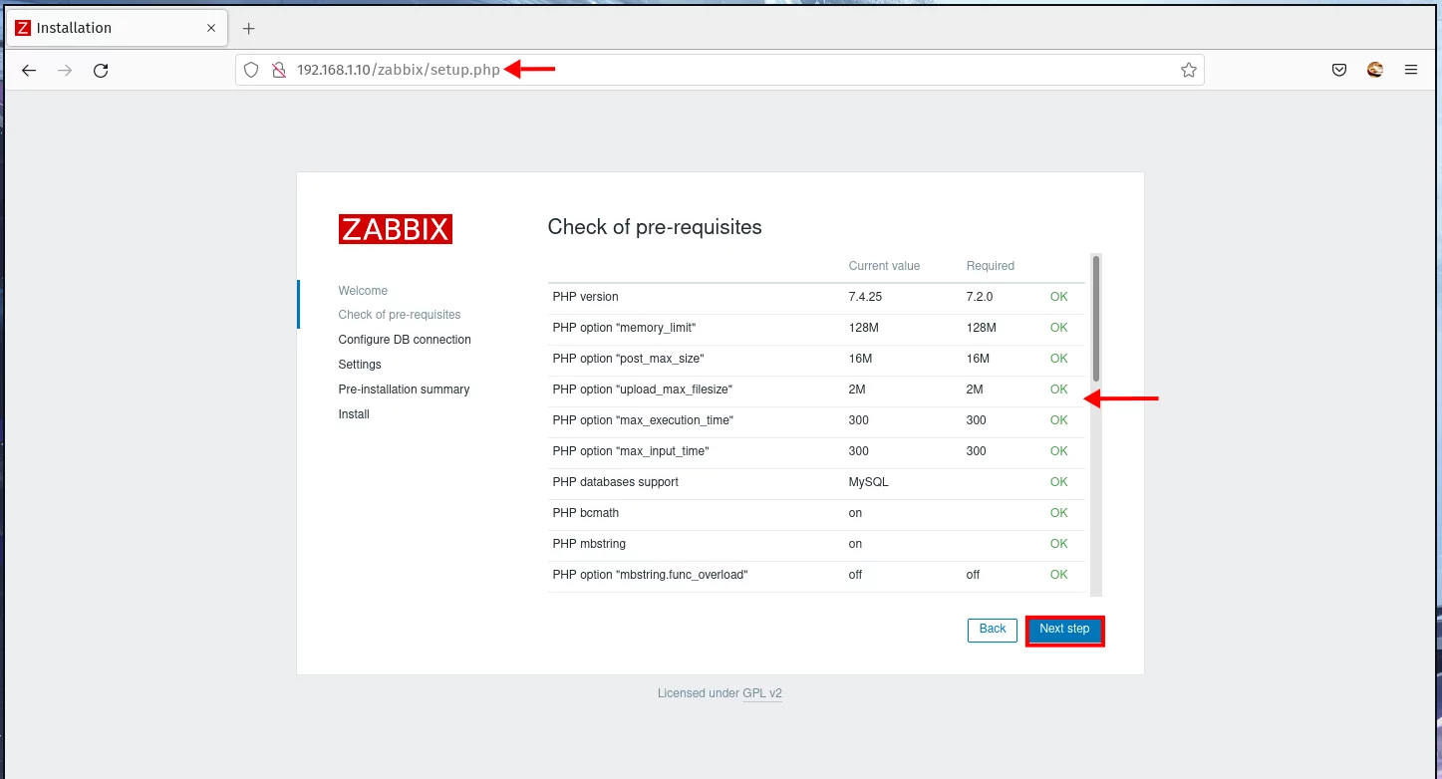Open the tracking protection shield icon

point(251,70)
